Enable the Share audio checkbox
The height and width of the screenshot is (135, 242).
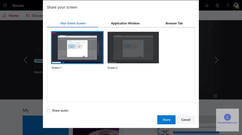(48, 111)
